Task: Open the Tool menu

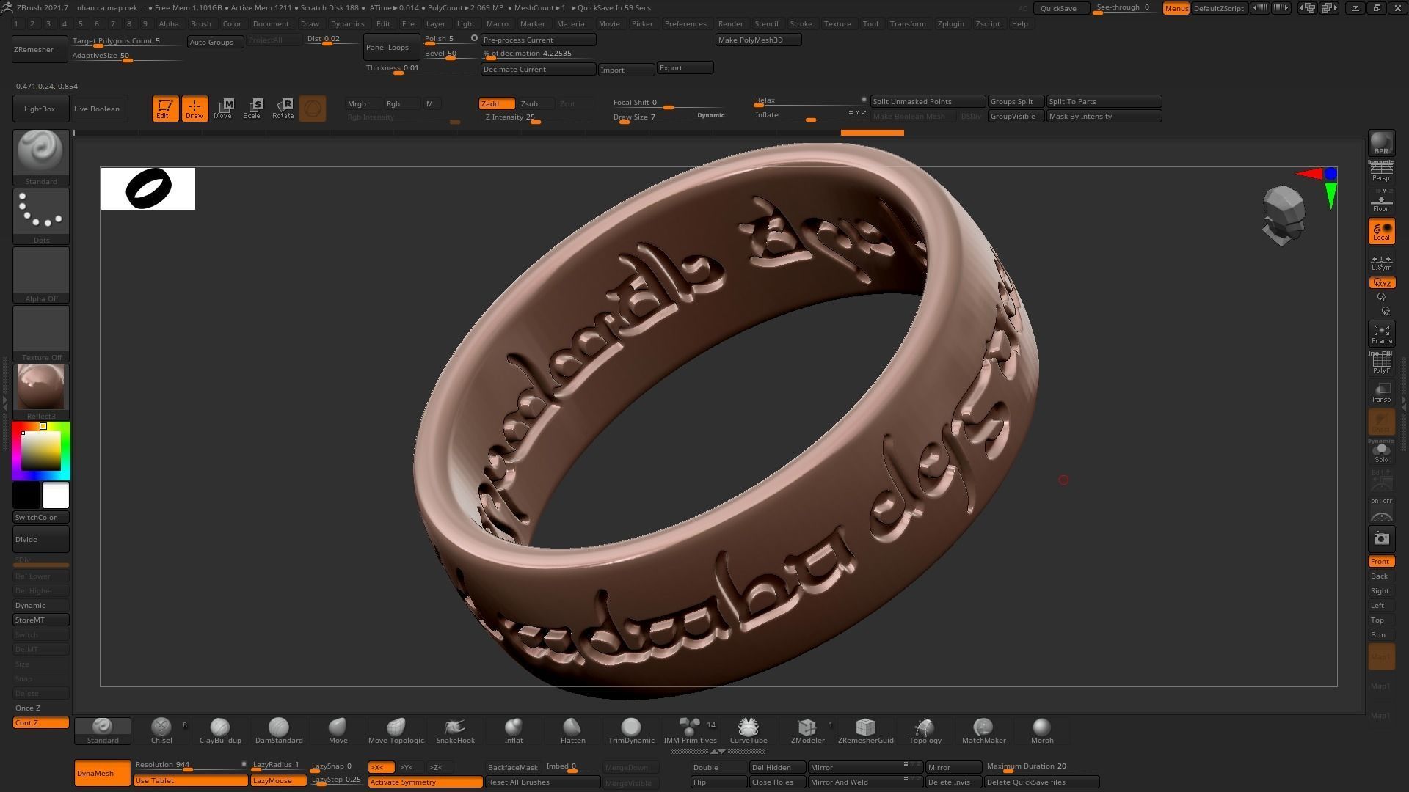Action: pyautogui.click(x=870, y=23)
